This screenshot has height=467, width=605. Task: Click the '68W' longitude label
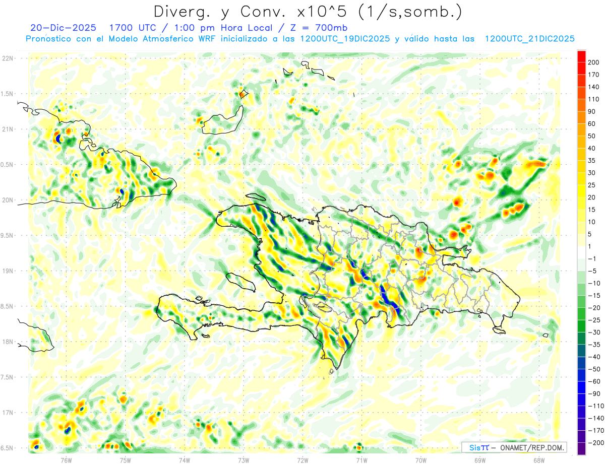(x=539, y=460)
